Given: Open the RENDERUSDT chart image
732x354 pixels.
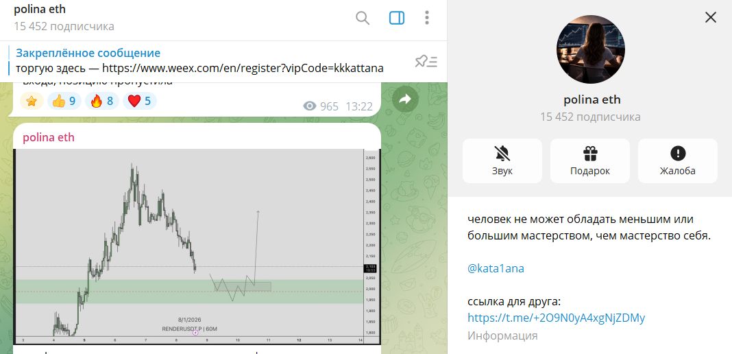Looking at the screenshot, I should coord(196,246).
